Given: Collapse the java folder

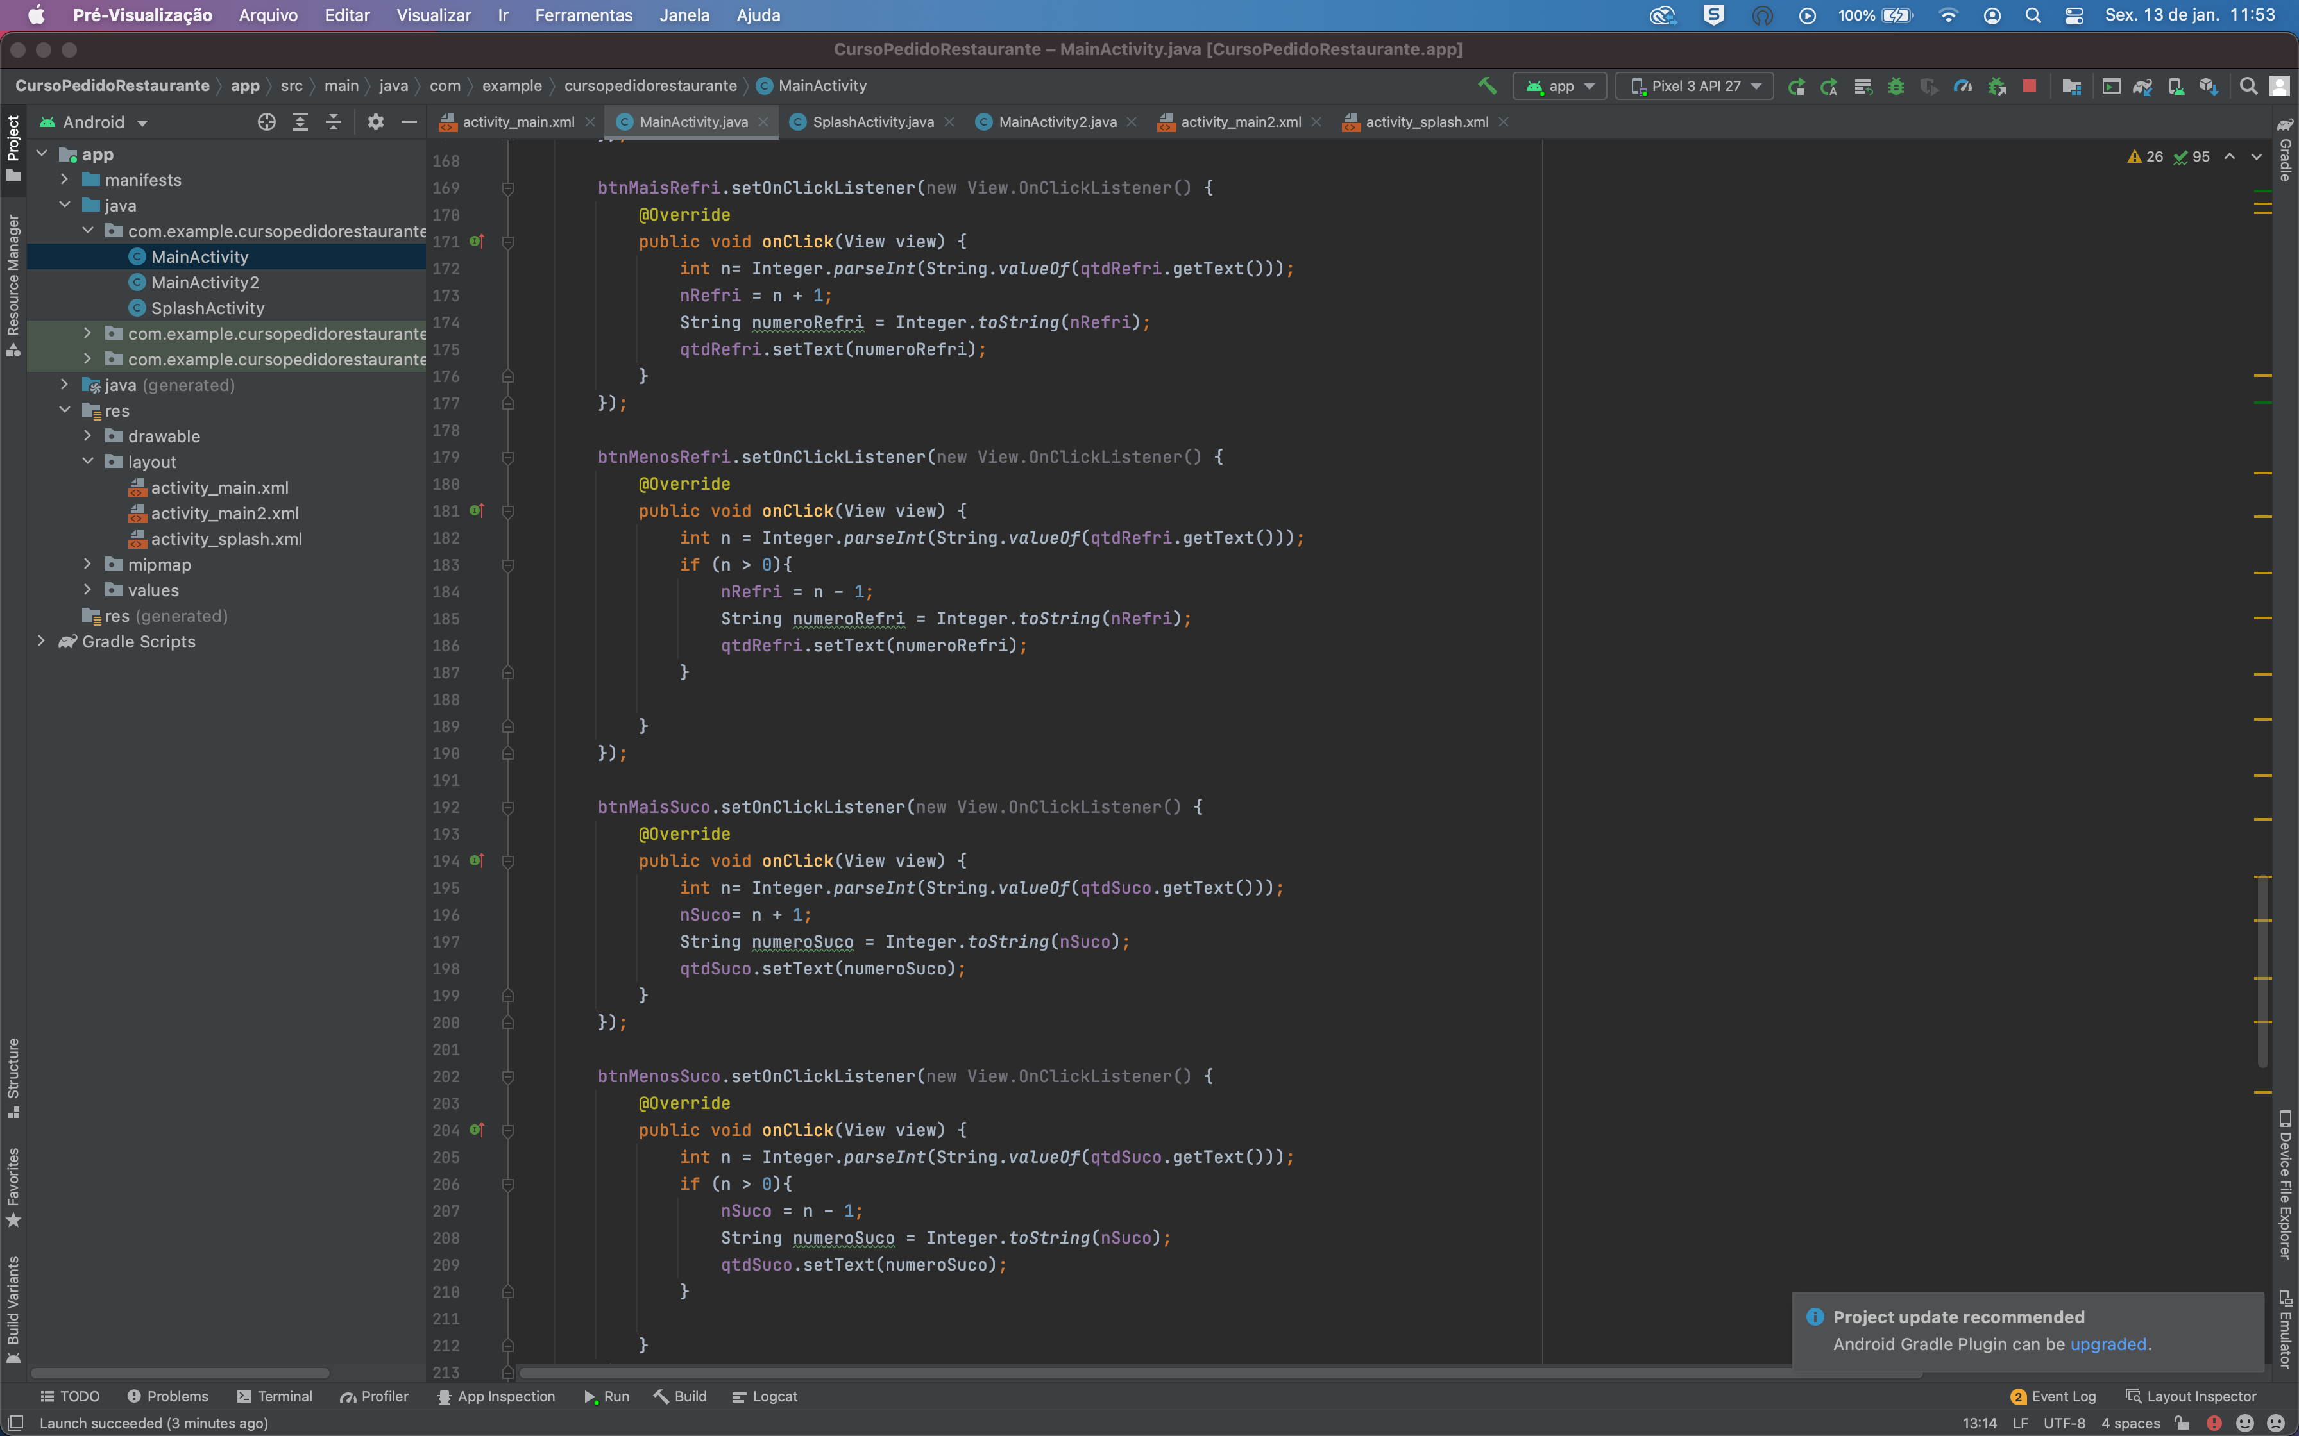Looking at the screenshot, I should pos(64,205).
